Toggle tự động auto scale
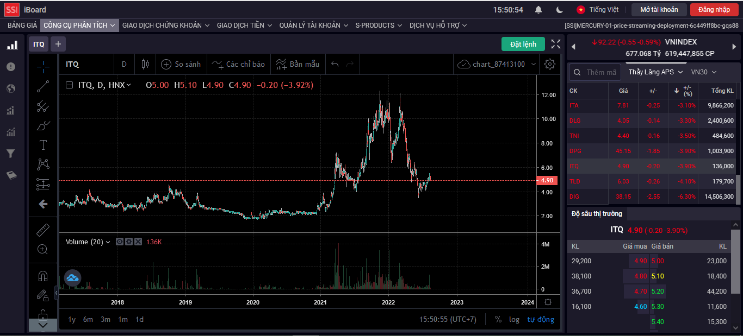Screen dimensions: 743x336 541,319
